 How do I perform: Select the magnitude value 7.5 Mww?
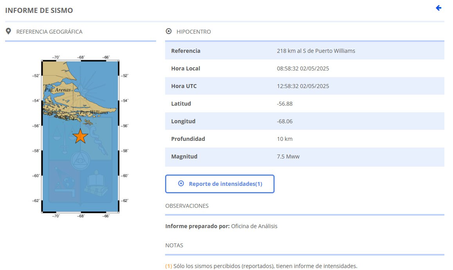288,157
